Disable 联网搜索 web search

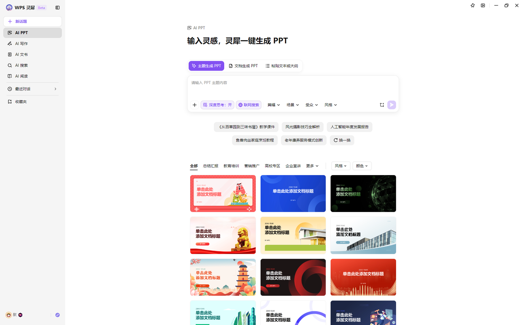click(x=249, y=105)
